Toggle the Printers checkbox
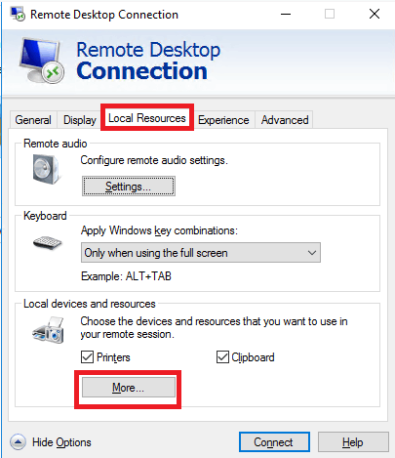395x458 pixels. [87, 357]
